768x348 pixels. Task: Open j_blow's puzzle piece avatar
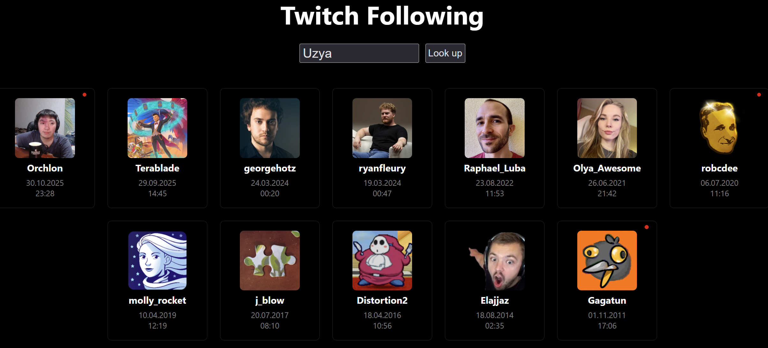pos(270,260)
